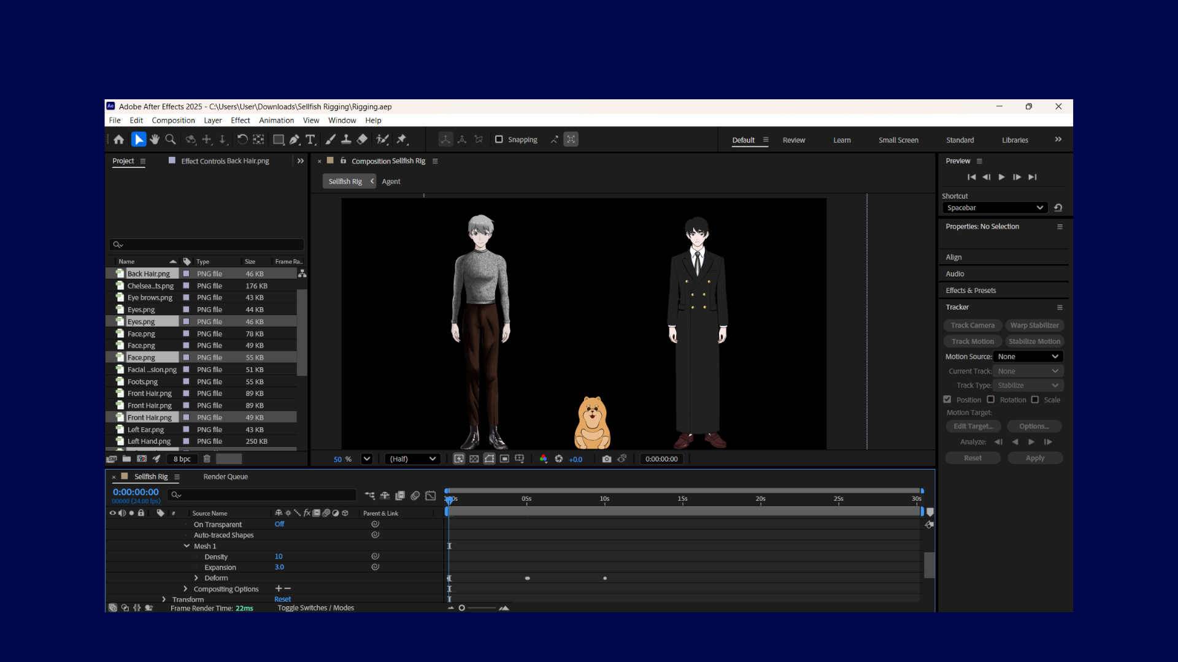Image resolution: width=1178 pixels, height=662 pixels.
Task: Click the Agent composition breadcrumb
Action: click(391, 181)
